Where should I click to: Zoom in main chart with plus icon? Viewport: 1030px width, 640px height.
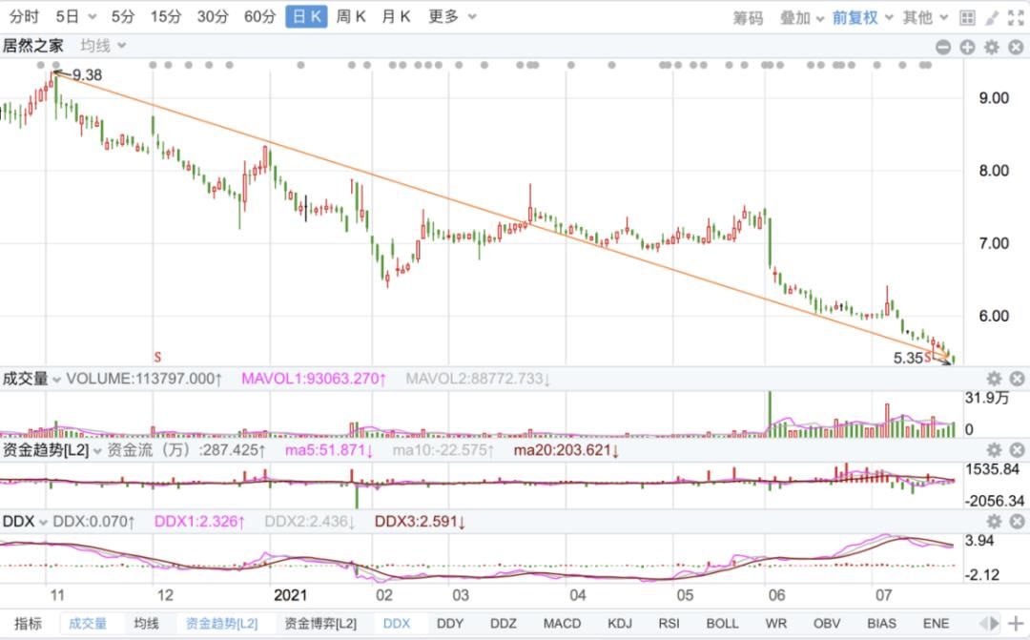click(x=968, y=48)
